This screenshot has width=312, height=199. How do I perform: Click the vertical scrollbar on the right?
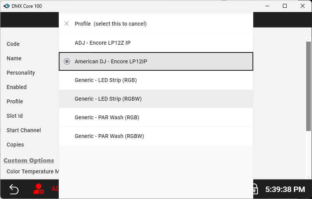tap(308, 86)
